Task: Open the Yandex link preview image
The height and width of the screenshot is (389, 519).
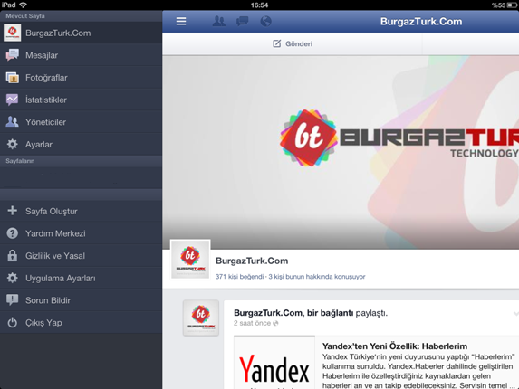Action: click(274, 363)
